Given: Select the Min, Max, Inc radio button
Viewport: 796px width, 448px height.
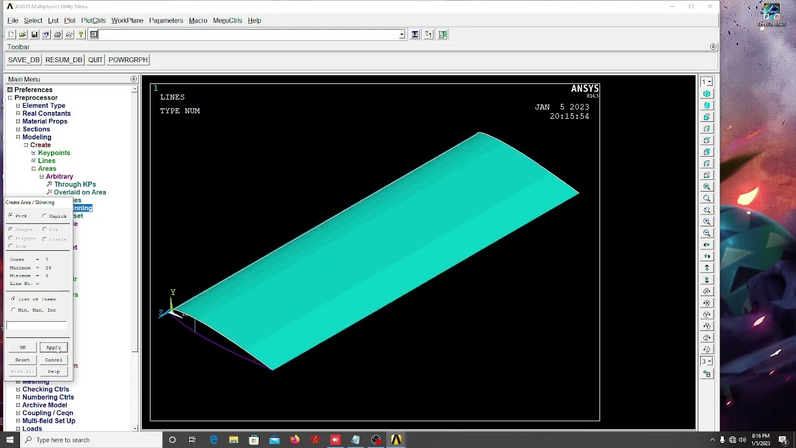Looking at the screenshot, I should pos(14,310).
